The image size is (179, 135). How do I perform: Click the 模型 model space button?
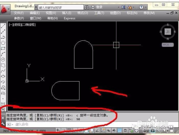146,131
